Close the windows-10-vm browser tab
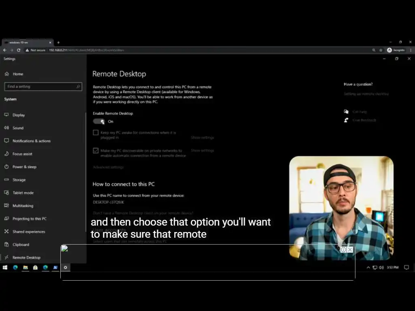Image resolution: width=415 pixels, height=311 pixels. [x=50, y=42]
